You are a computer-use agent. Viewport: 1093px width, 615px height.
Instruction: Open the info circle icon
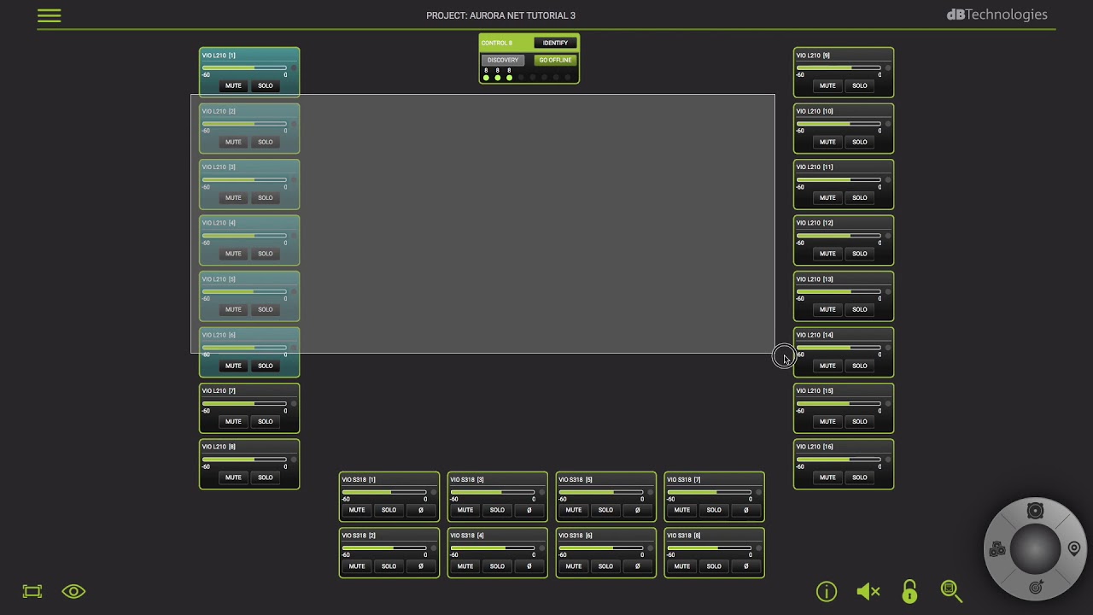click(x=827, y=591)
